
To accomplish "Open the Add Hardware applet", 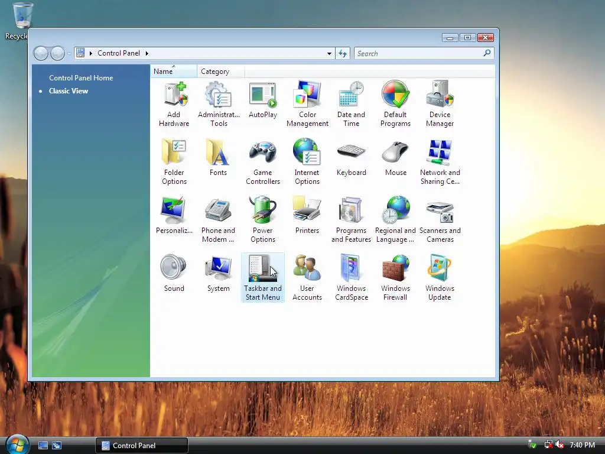I will pyautogui.click(x=174, y=104).
